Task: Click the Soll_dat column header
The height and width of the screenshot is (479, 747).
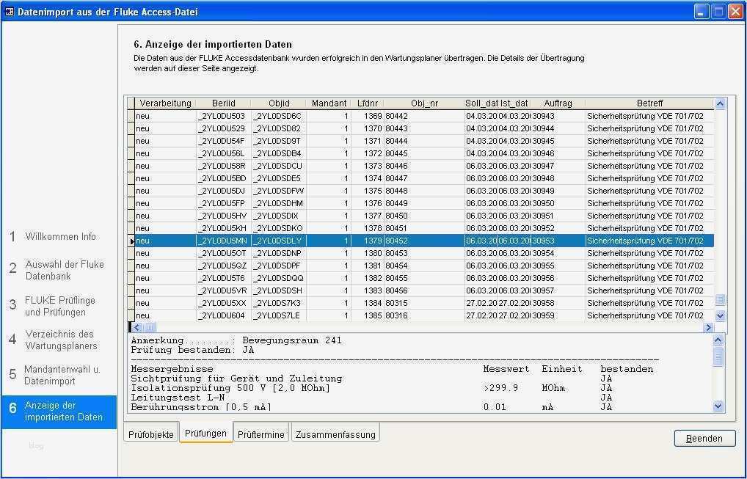Action: 481,103
